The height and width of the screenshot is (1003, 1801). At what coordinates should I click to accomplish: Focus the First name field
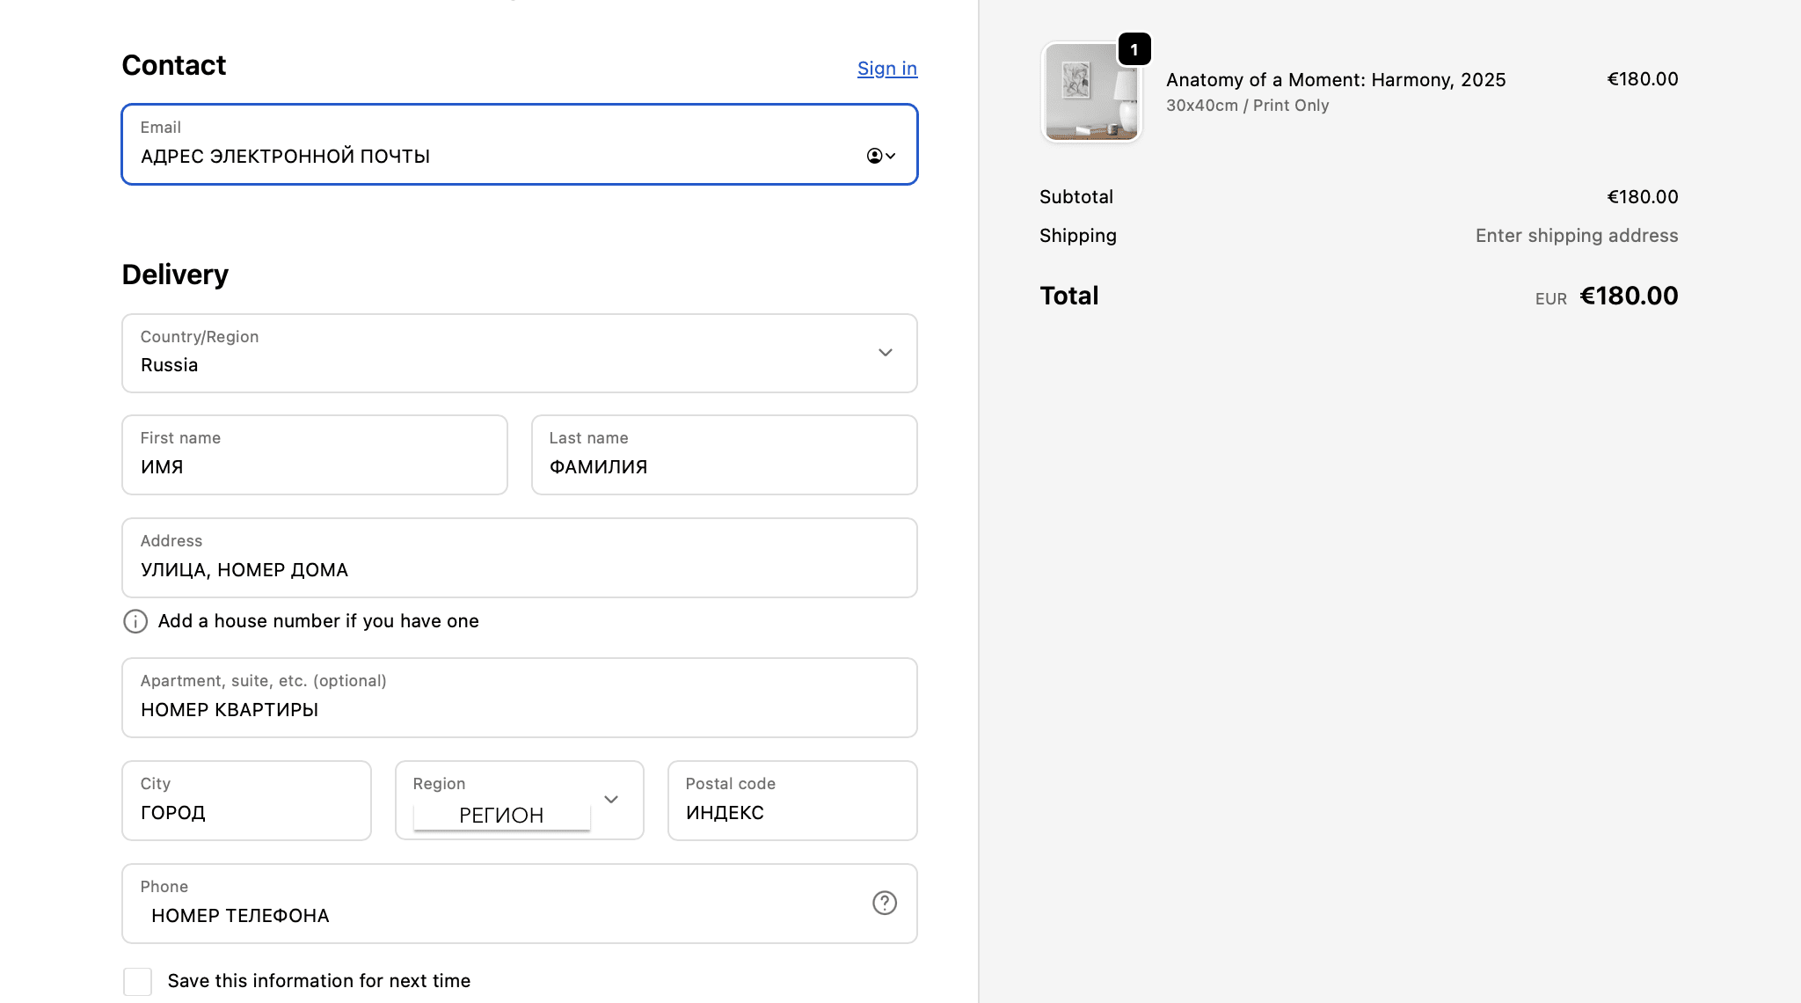pos(314,455)
